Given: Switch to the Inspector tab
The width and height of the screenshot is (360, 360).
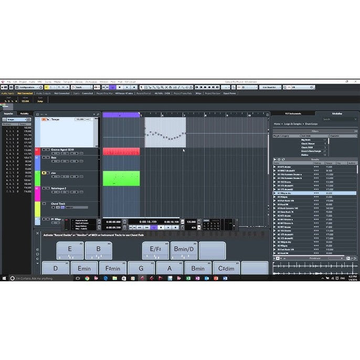Looking at the screenshot, I should 8,114.
